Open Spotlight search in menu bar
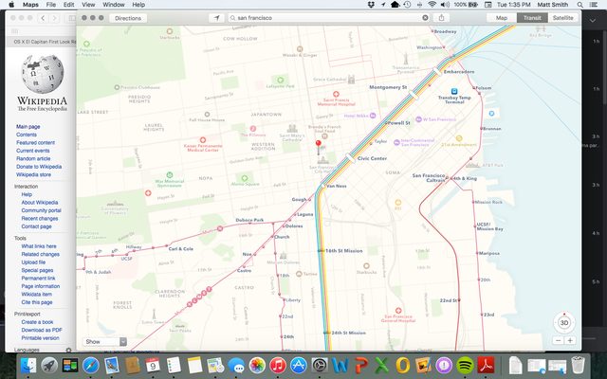 click(x=579, y=5)
